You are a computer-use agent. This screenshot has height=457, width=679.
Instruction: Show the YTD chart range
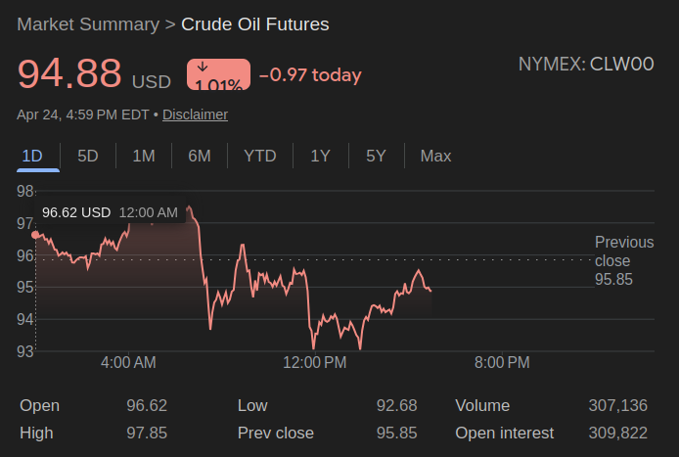coord(260,156)
